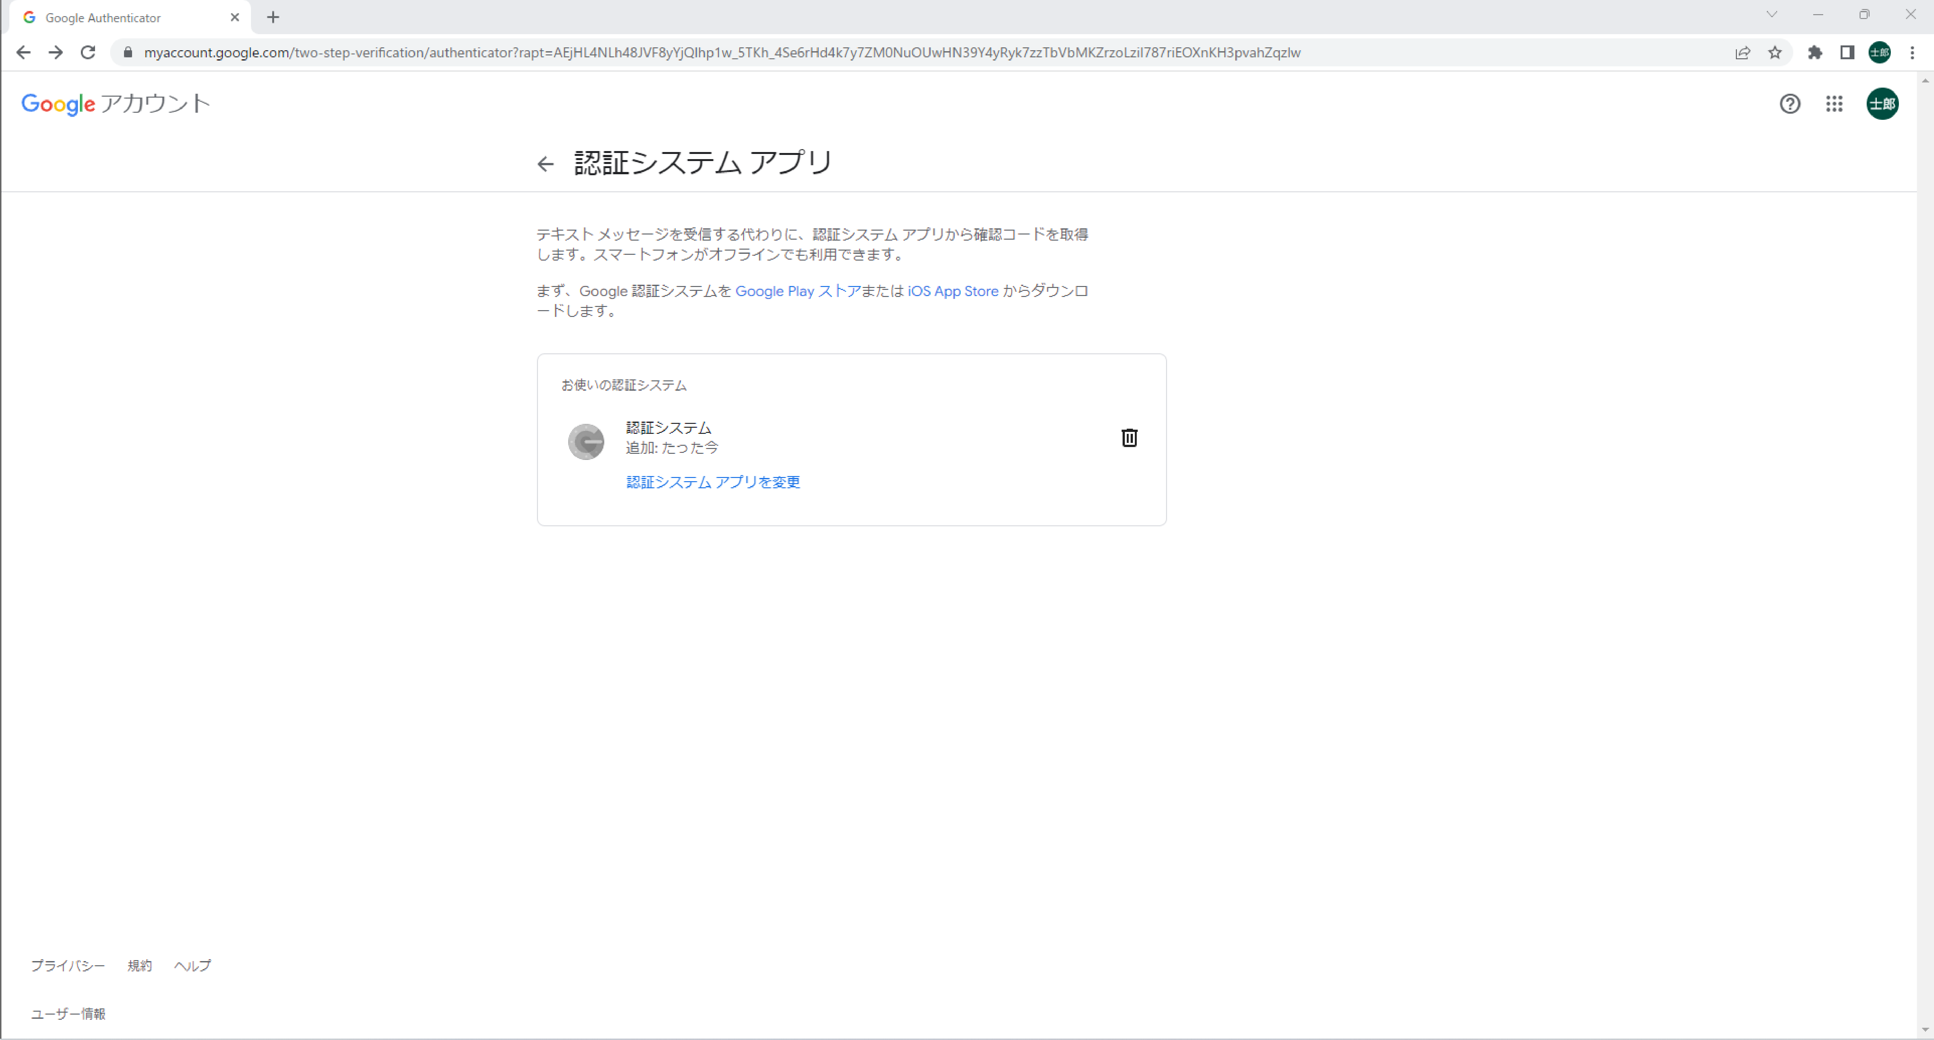This screenshot has height=1040, width=1934.
Task: Open the プライバシー footer link
Action: click(68, 966)
